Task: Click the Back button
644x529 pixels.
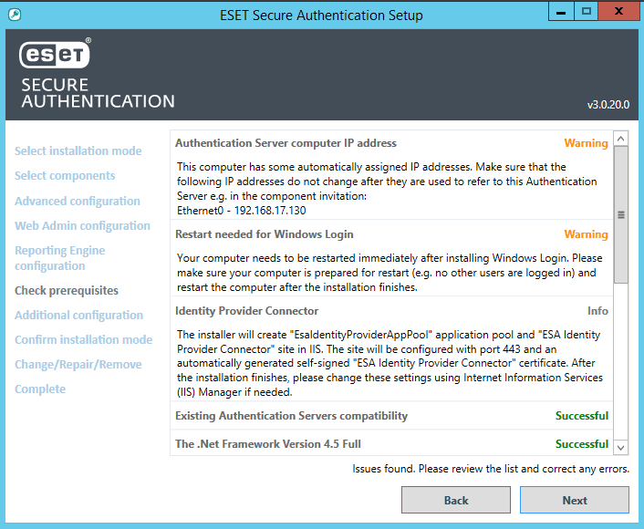Action: point(456,500)
